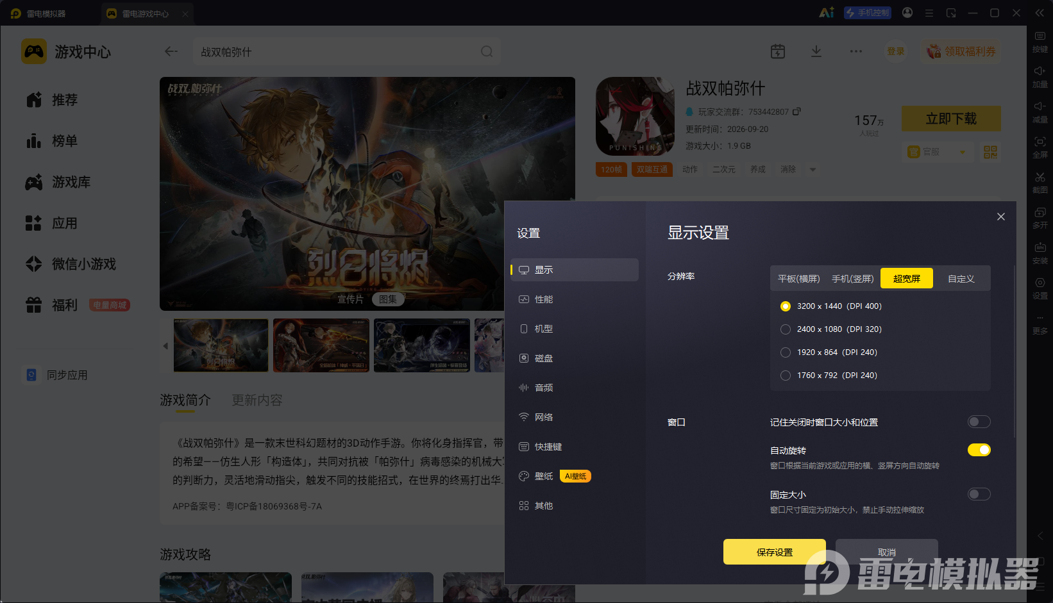
Task: Toggle 记住关闭时窗口大小和位置 switch
Action: [x=979, y=422]
